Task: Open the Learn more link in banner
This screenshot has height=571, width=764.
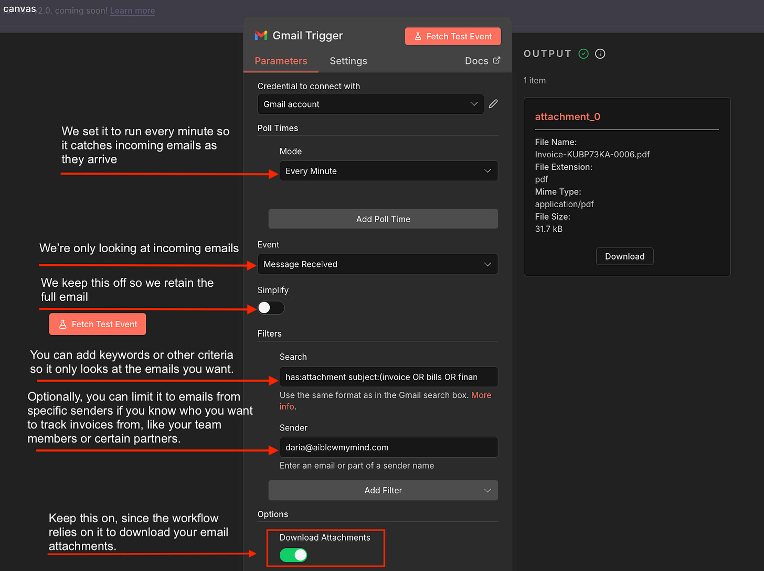Action: [x=132, y=10]
